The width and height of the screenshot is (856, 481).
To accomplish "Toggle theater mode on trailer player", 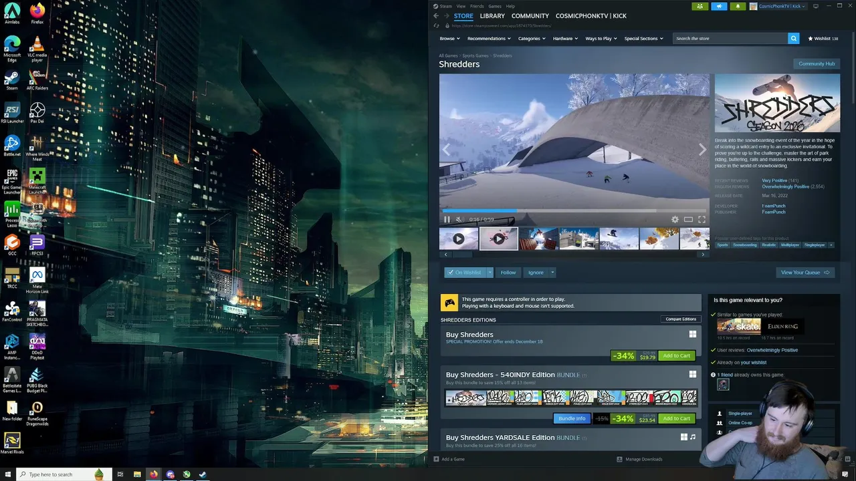I will (x=688, y=219).
